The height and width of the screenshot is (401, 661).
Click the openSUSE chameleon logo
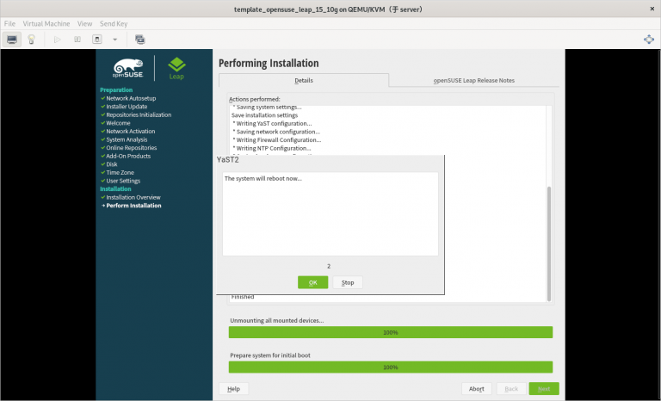point(128,68)
